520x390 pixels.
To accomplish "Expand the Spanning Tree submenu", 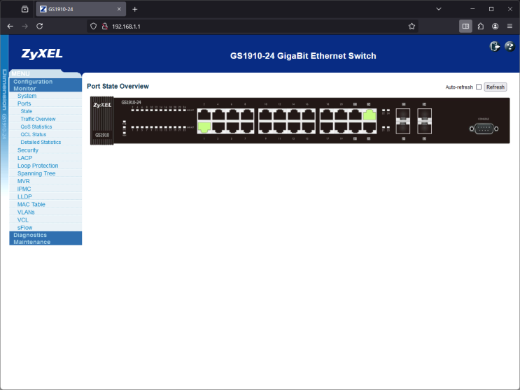I will (36, 173).
